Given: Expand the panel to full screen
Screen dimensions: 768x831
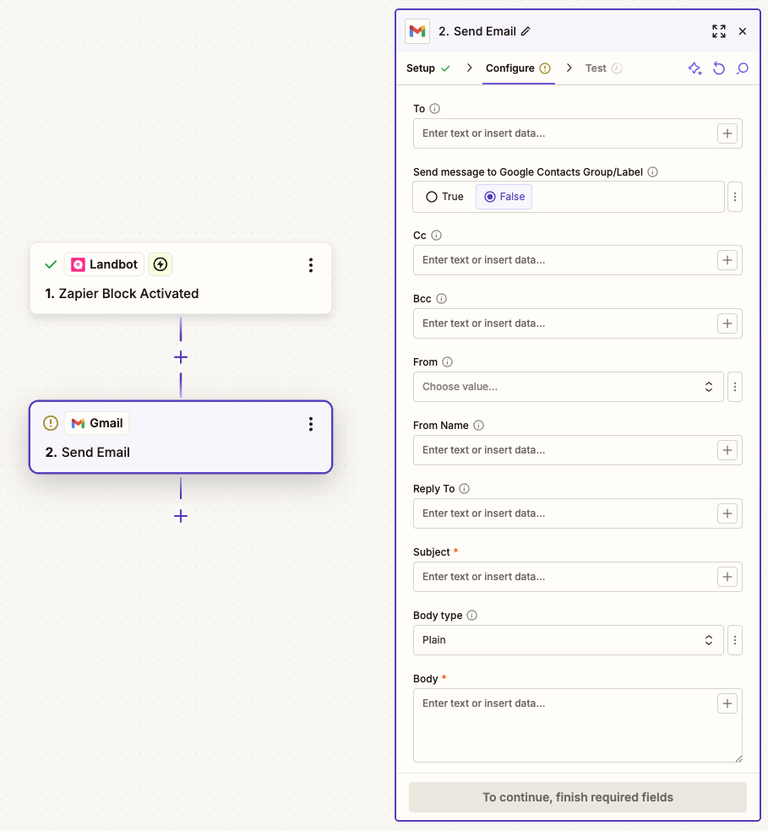Looking at the screenshot, I should [x=719, y=31].
